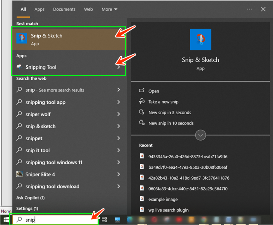273x225 pixels.
Task: Click the 10-second timer snip icon
Action: tap(142, 122)
